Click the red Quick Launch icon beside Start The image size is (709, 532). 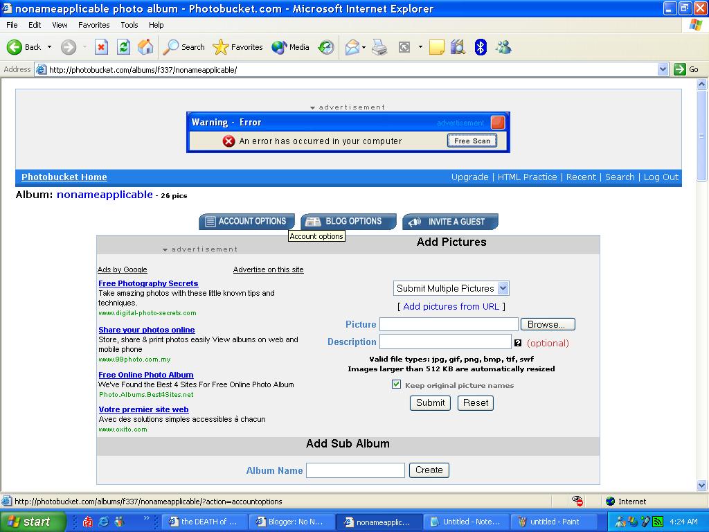coord(87,522)
